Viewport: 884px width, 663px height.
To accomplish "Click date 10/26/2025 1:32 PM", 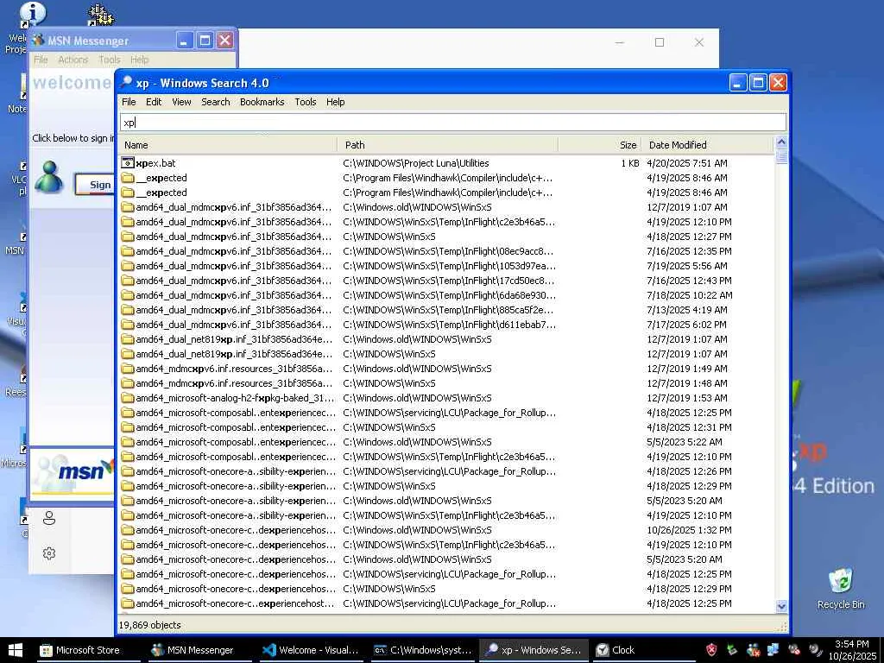I will pyautogui.click(x=689, y=530).
